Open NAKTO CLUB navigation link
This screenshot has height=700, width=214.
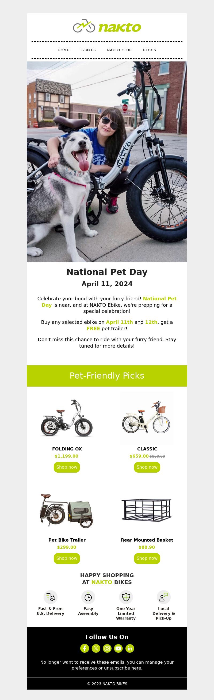119,50
